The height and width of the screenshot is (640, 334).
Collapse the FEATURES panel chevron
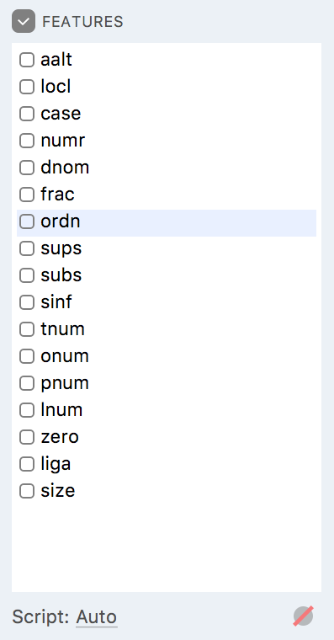point(24,21)
